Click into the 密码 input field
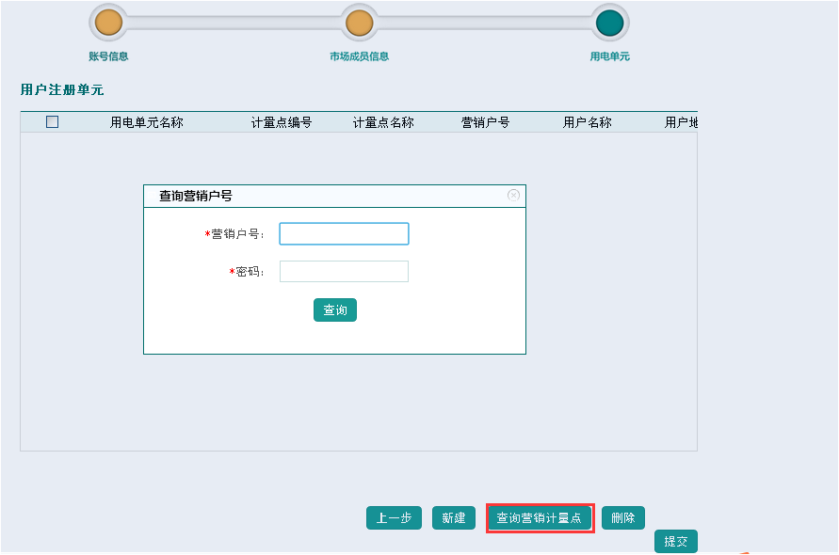 pyautogui.click(x=344, y=272)
